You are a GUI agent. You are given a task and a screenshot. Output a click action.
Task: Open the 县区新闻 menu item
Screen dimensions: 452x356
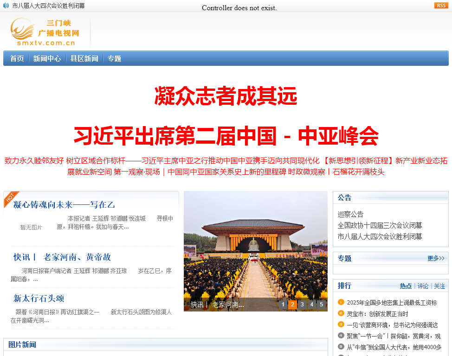click(84, 58)
